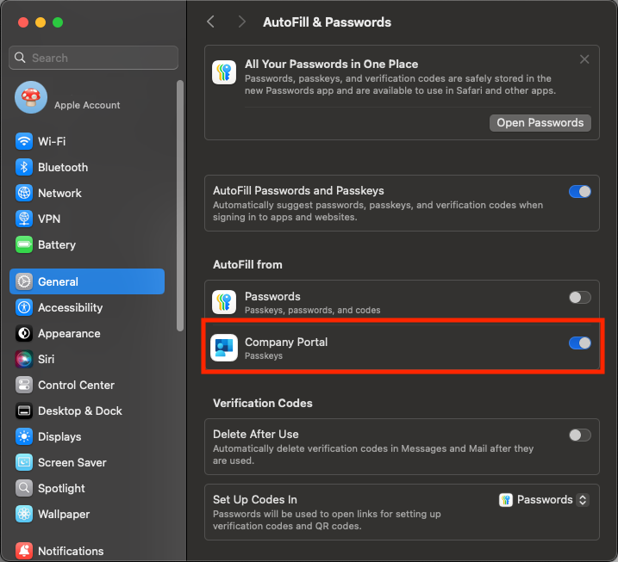The image size is (618, 562).
Task: Click the Company Portal app icon
Action: (x=224, y=348)
